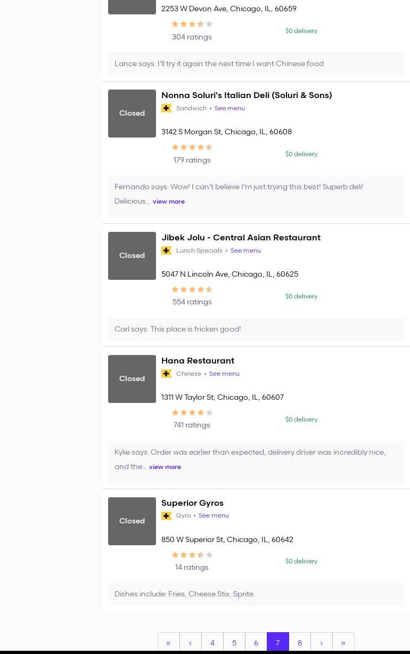Open See menu link for Hana Restaurant
This screenshot has width=410, height=654.
pyautogui.click(x=224, y=374)
